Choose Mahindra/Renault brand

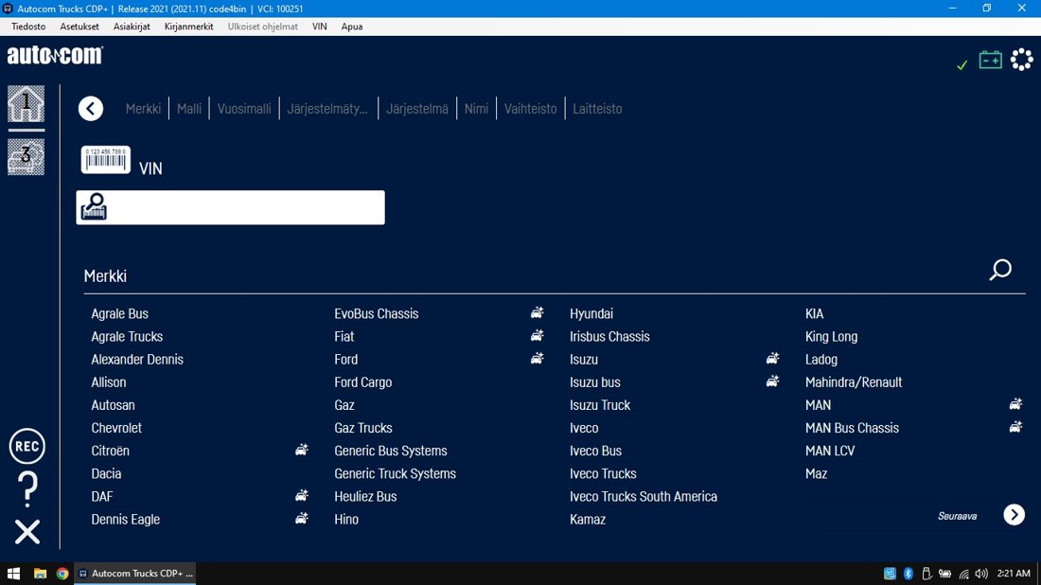854,381
